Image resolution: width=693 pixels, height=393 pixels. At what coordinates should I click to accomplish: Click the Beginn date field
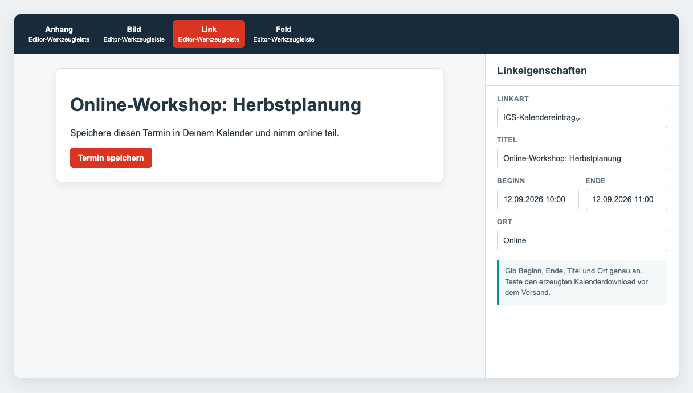(537, 199)
